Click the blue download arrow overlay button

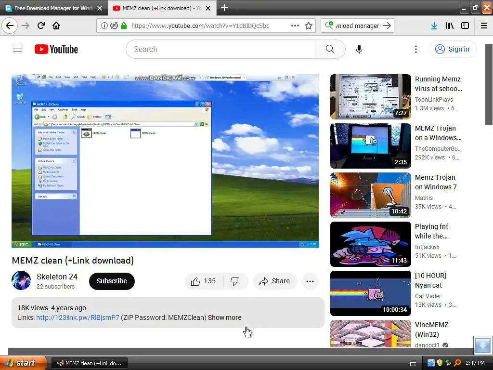[482, 345]
